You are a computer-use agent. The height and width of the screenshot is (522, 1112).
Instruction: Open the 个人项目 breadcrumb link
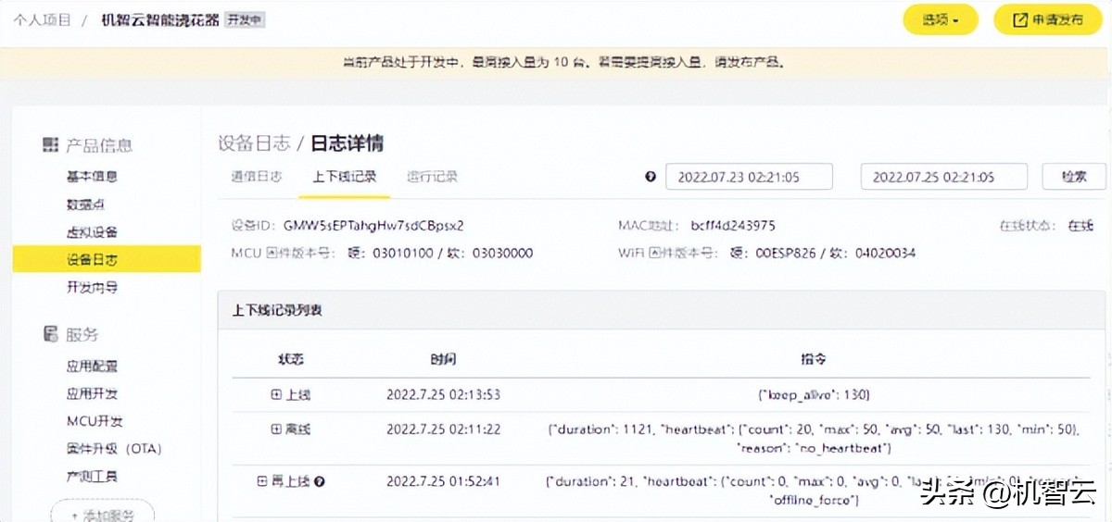click(43, 19)
